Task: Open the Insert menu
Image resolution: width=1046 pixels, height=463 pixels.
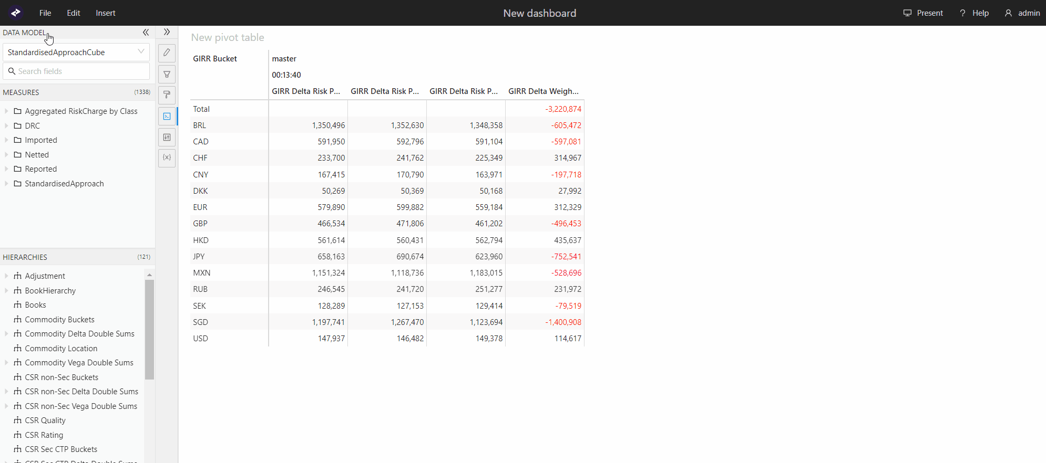Action: (x=105, y=13)
